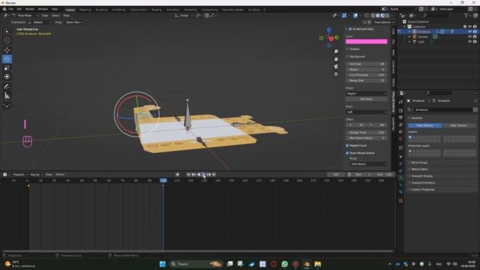This screenshot has height=270, width=480.
Task: Open the View Layer properties tab icon
Action: pyautogui.click(x=400, y=125)
